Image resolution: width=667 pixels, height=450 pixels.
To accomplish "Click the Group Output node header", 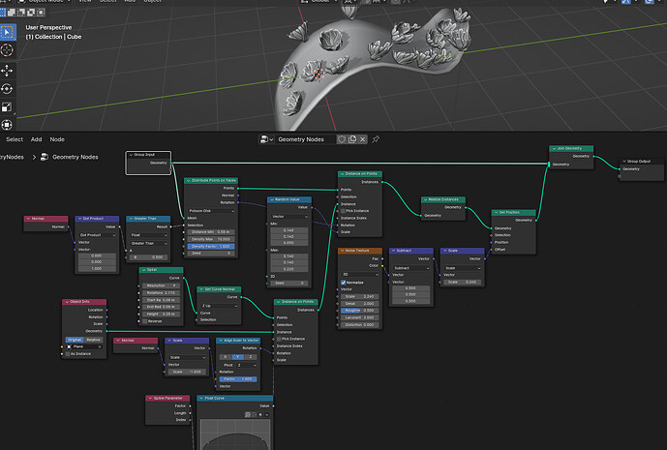I will point(641,162).
